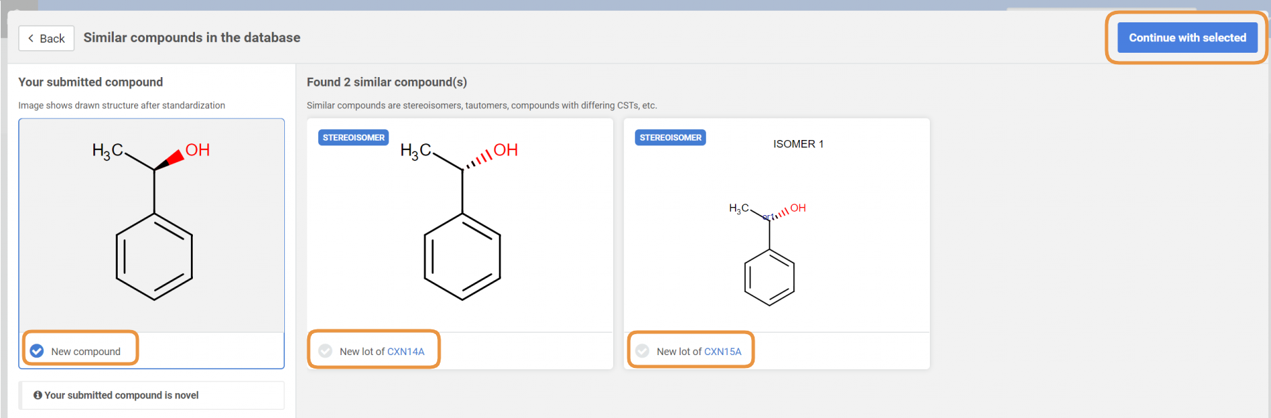Click the benzene ring in the submitted compound structure
Viewport: 1271px width, 418px height.
point(154,257)
